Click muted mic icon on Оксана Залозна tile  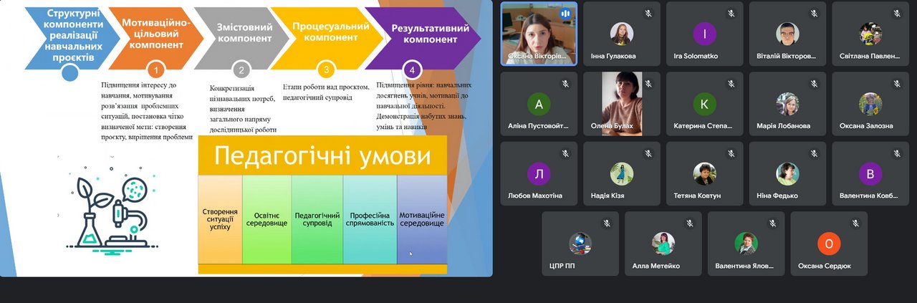point(897,84)
